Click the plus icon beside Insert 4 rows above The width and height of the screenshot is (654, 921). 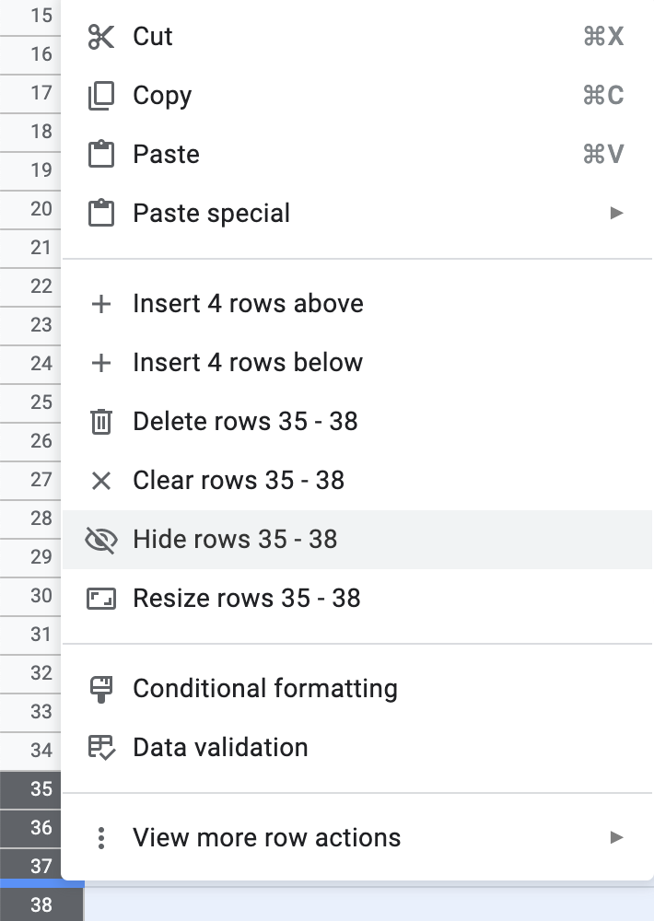(x=101, y=303)
